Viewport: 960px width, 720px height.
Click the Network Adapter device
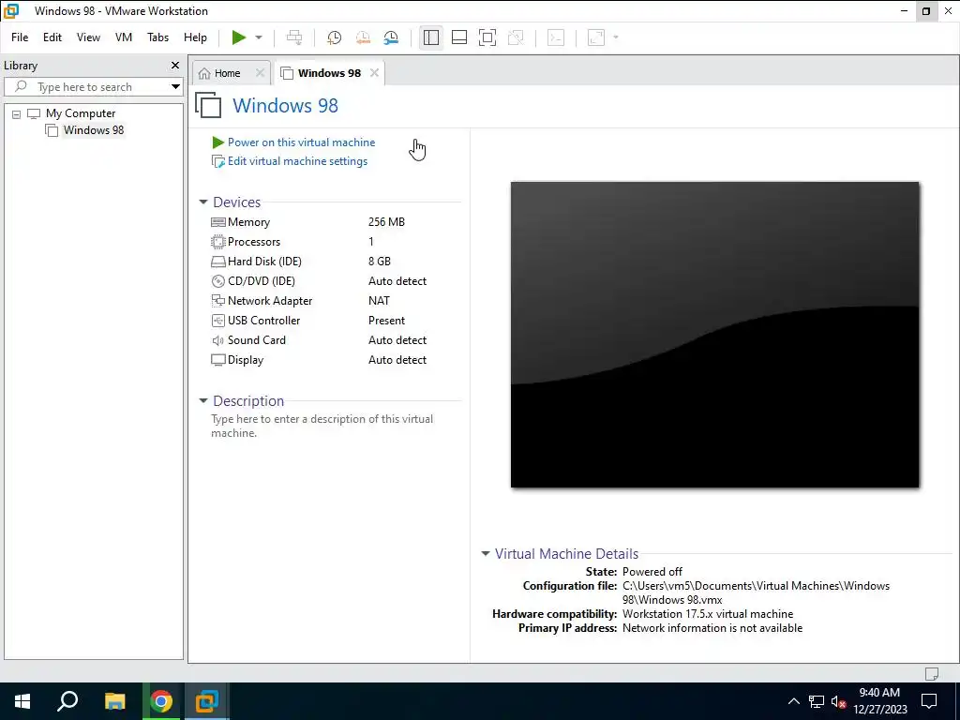(319, 301)
